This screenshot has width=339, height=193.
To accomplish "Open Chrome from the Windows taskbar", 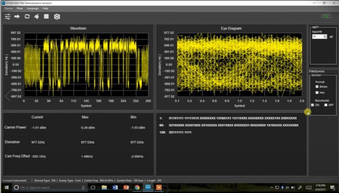I will point(137,187).
